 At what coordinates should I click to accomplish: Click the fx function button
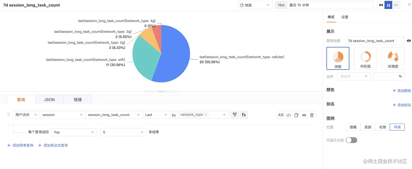point(244,115)
